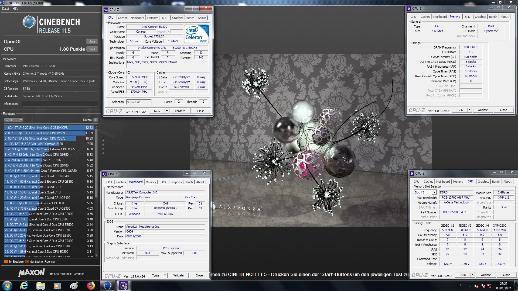This screenshot has width=518, height=291.
Task: Click the Information input field in Cinebench
Action: [x=60, y=104]
